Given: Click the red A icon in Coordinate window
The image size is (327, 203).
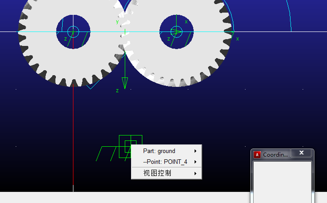Looking at the screenshot, I should pyautogui.click(x=257, y=155).
